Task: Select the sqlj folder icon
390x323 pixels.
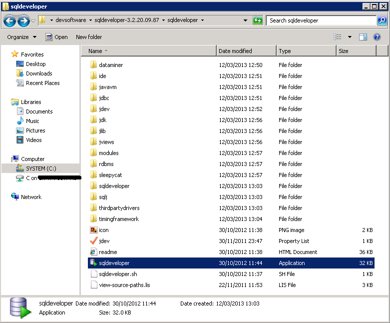Action: tap(93, 196)
